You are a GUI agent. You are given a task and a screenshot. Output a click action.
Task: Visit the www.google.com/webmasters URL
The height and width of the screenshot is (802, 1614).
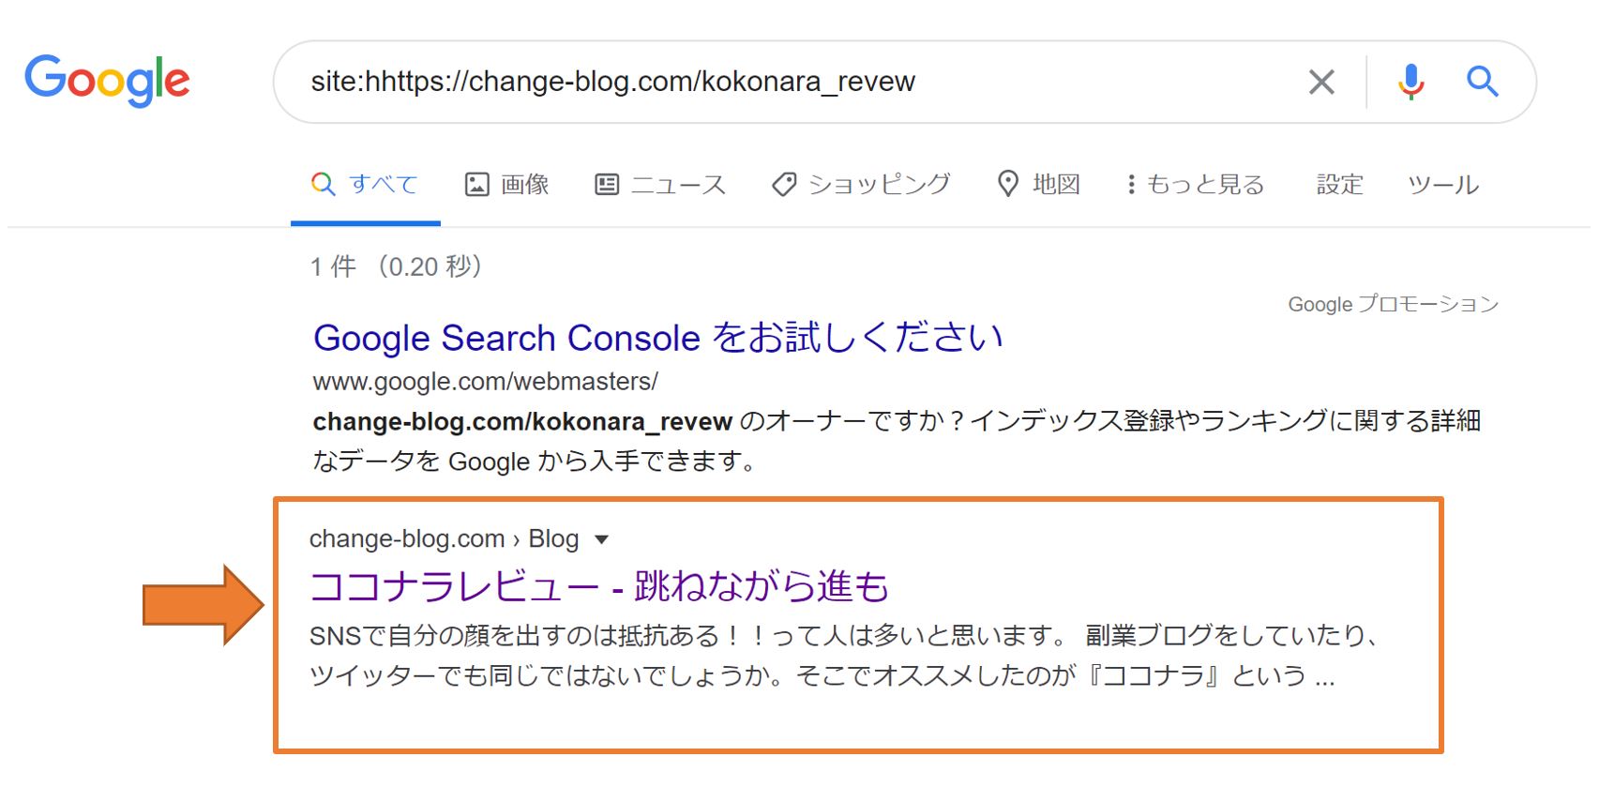tap(485, 382)
